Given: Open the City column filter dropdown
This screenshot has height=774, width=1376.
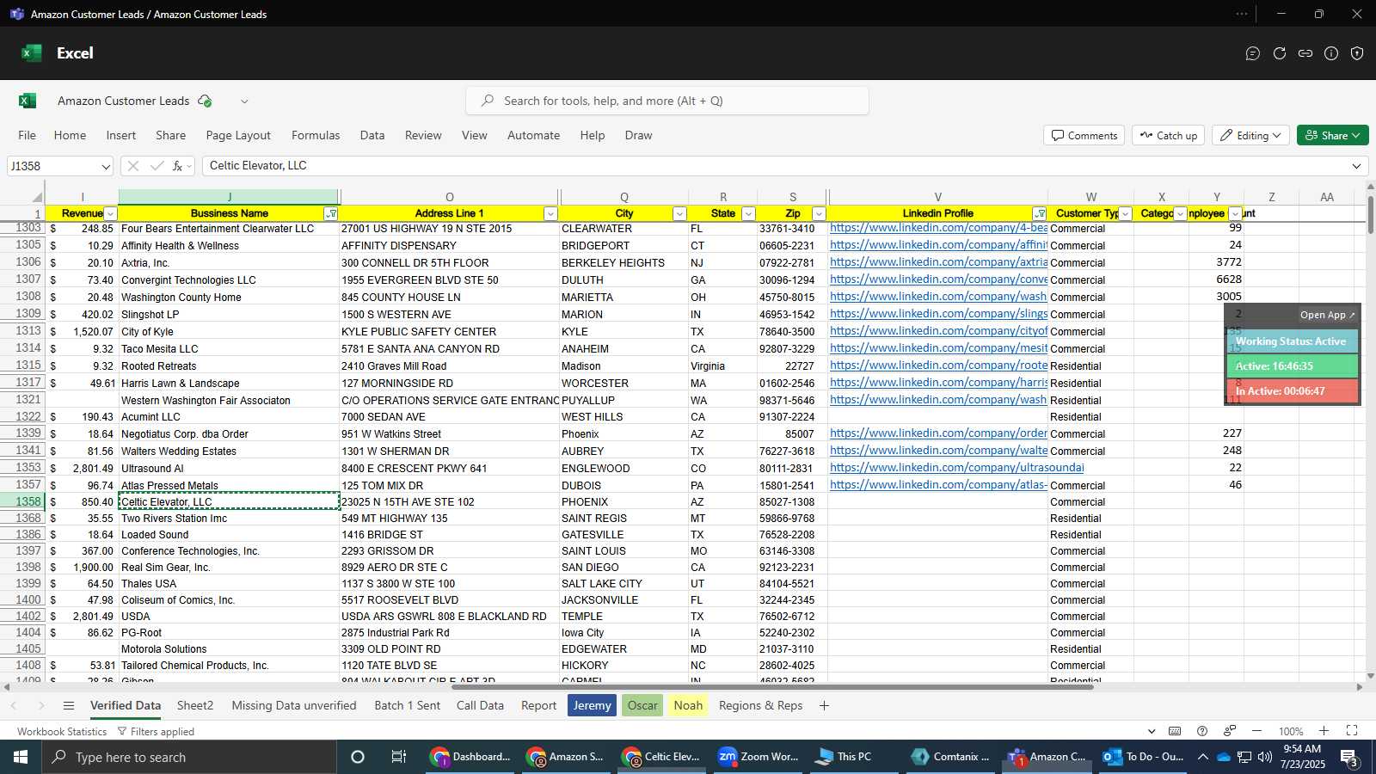Looking at the screenshot, I should [x=679, y=214].
